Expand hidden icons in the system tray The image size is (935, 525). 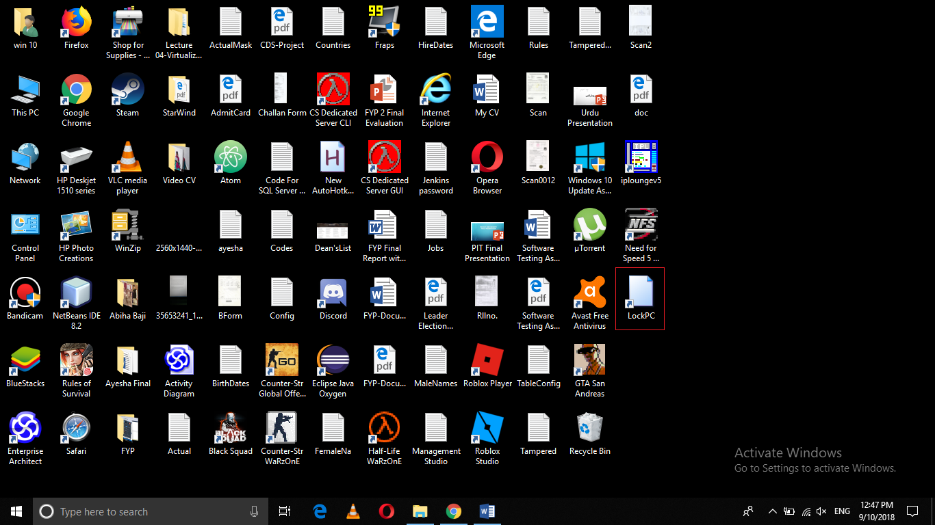tap(772, 511)
